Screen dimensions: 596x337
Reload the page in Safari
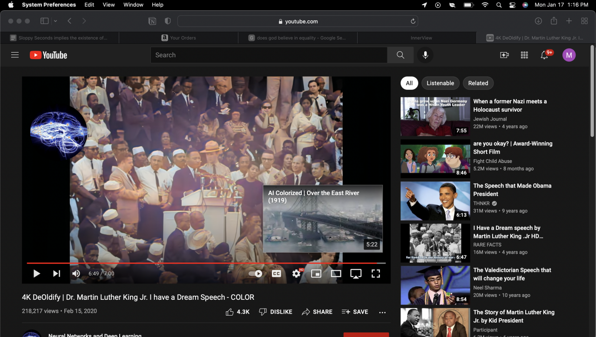pyautogui.click(x=413, y=21)
